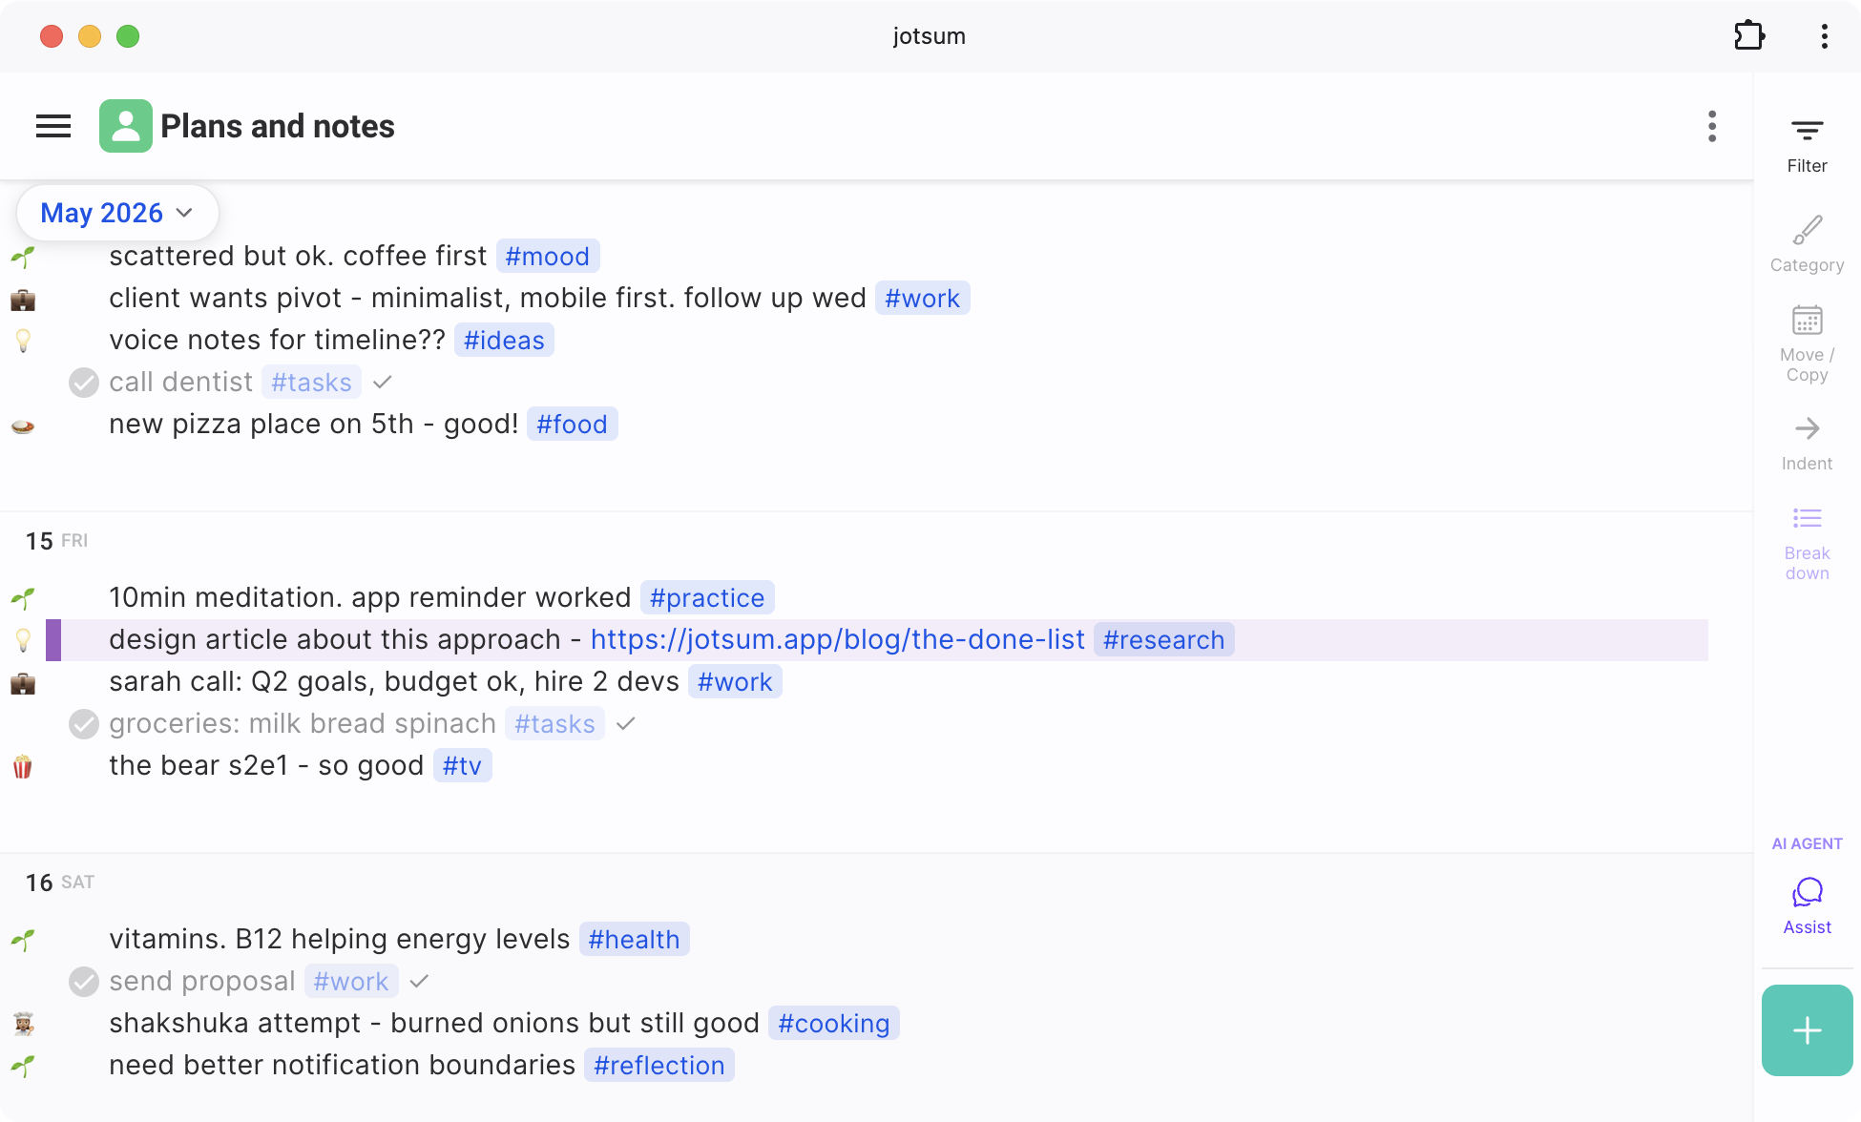The width and height of the screenshot is (1861, 1122).
Task: Uncheck the send proposal task
Action: [84, 982]
